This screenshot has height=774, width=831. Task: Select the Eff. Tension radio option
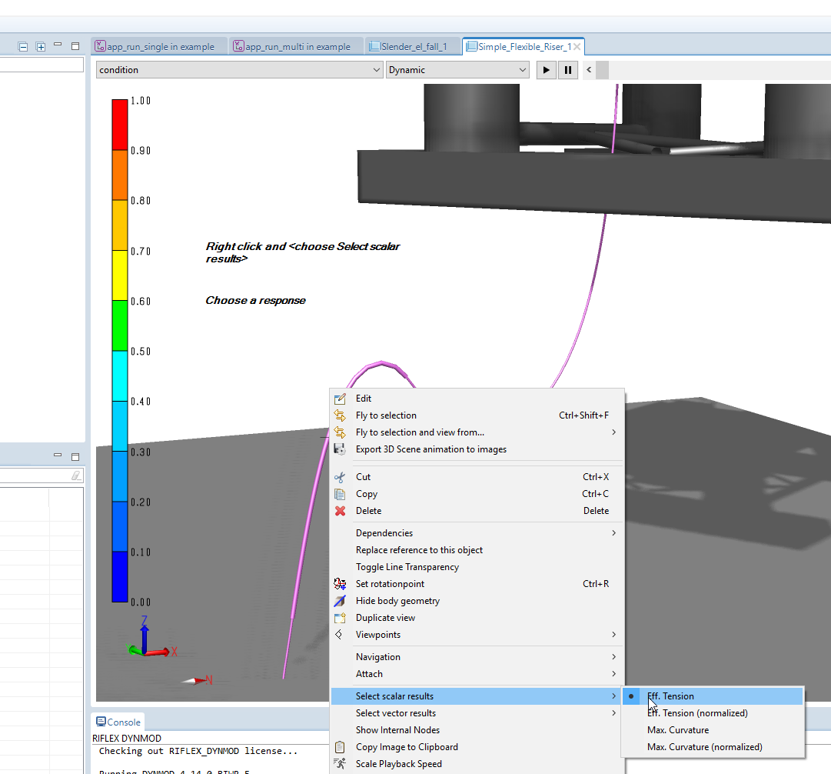click(670, 696)
